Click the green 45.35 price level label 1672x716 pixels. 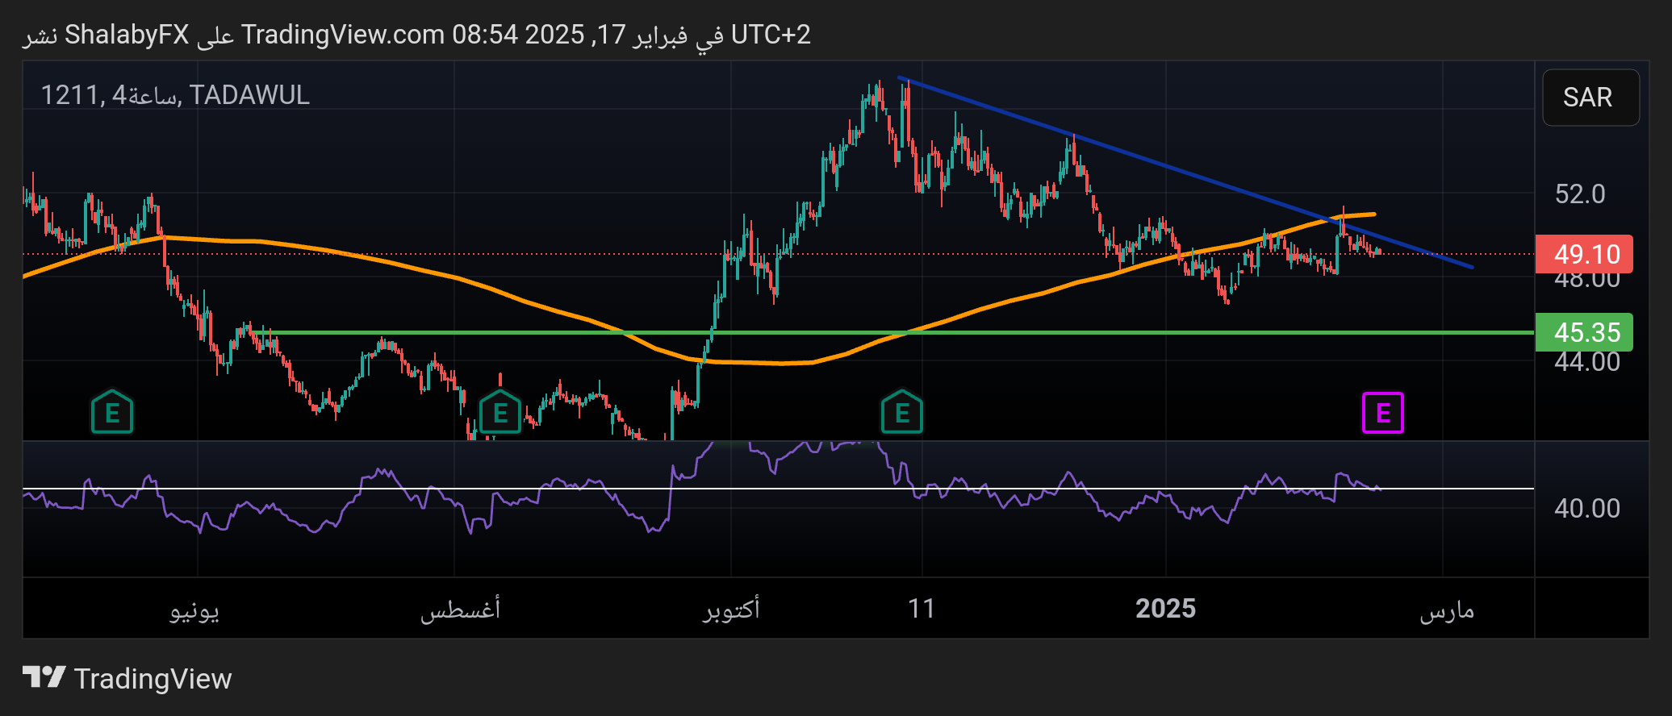tap(1584, 332)
